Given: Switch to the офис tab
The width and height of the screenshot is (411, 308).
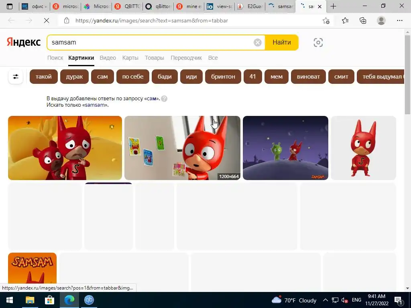Looking at the screenshot, I should [x=35, y=6].
